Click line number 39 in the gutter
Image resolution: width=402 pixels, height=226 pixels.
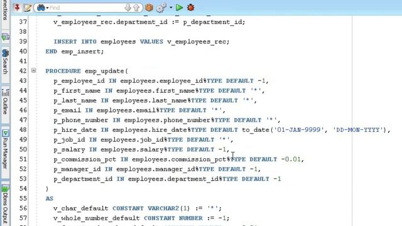(x=23, y=41)
